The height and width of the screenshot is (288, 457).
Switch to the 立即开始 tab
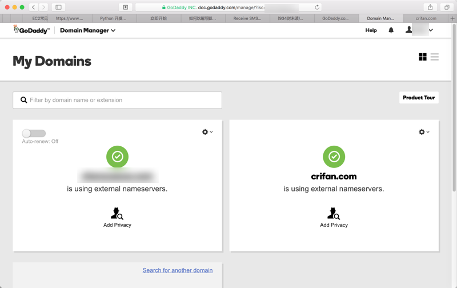pos(159,18)
